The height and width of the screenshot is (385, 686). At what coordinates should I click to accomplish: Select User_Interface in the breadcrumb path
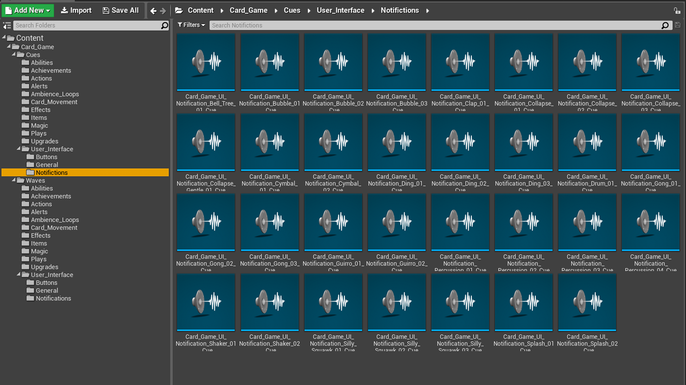[340, 10]
